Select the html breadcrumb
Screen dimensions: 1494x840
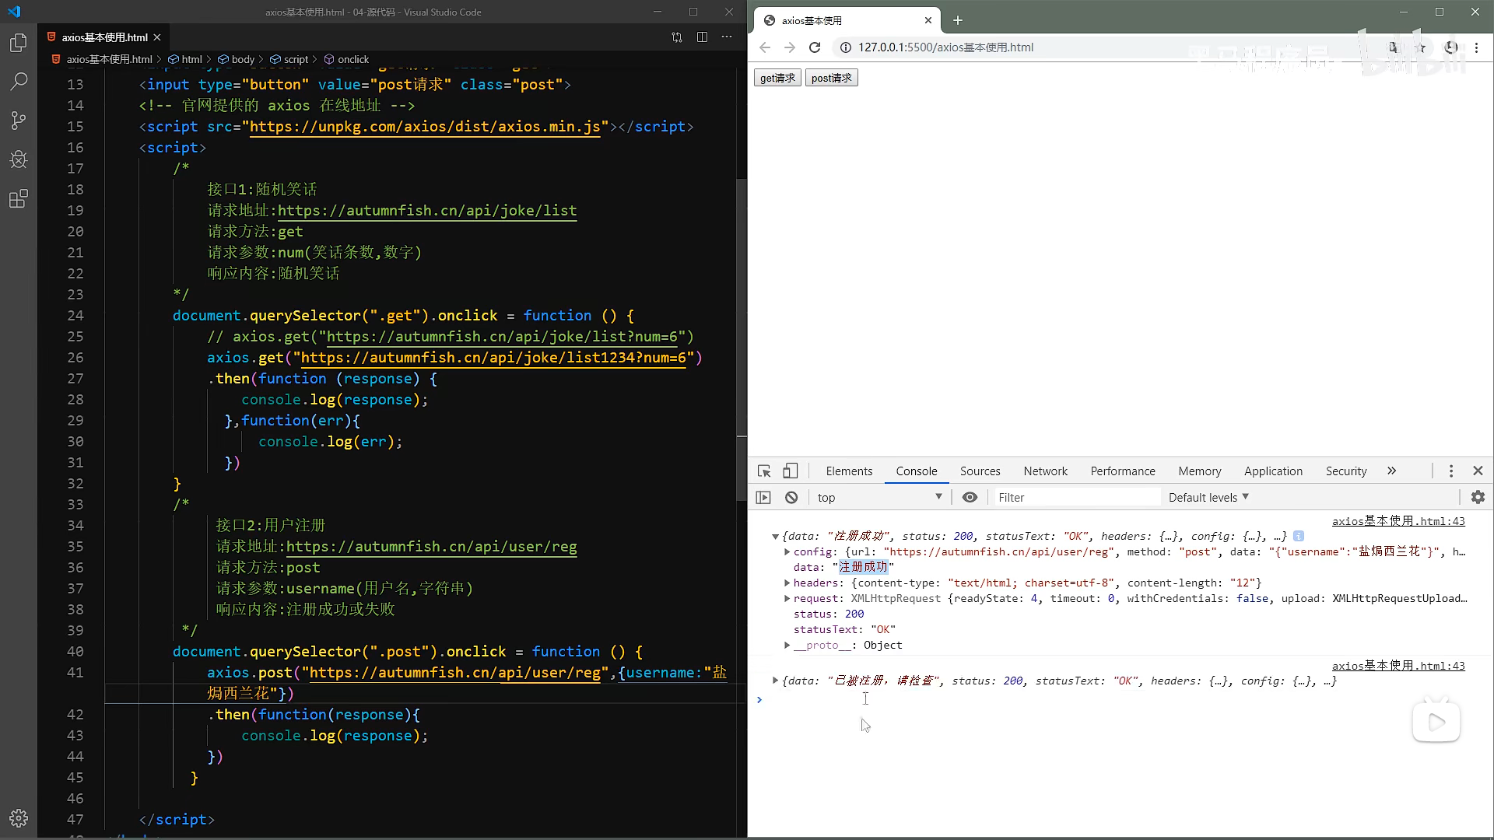tap(185, 59)
